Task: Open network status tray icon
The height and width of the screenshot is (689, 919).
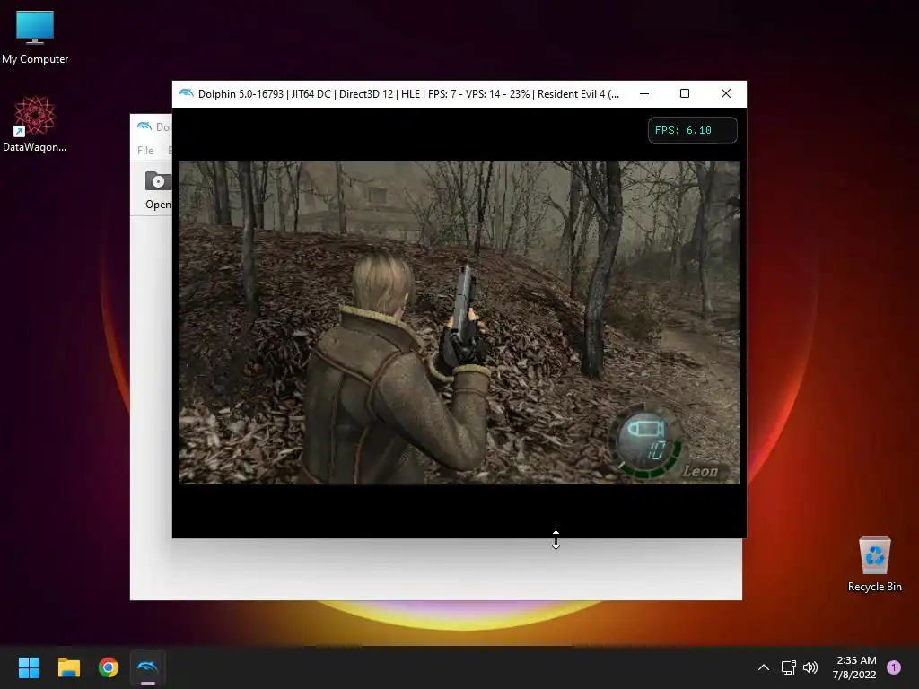Action: [x=788, y=667]
